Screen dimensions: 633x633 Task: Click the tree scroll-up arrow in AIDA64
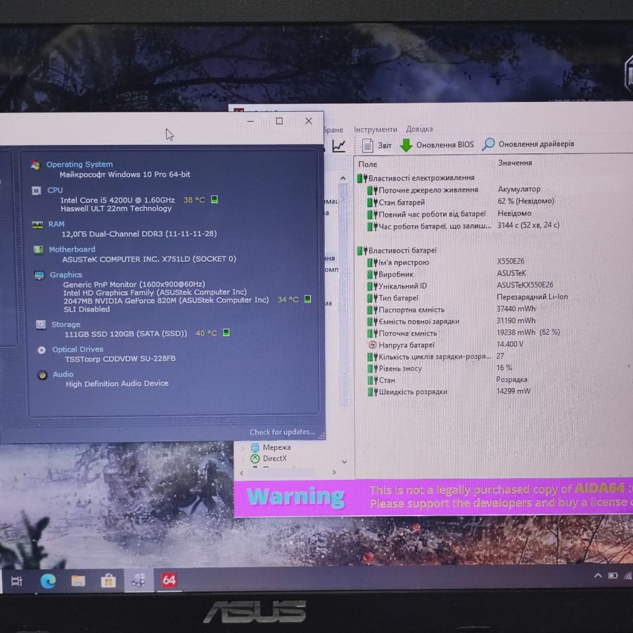click(343, 178)
